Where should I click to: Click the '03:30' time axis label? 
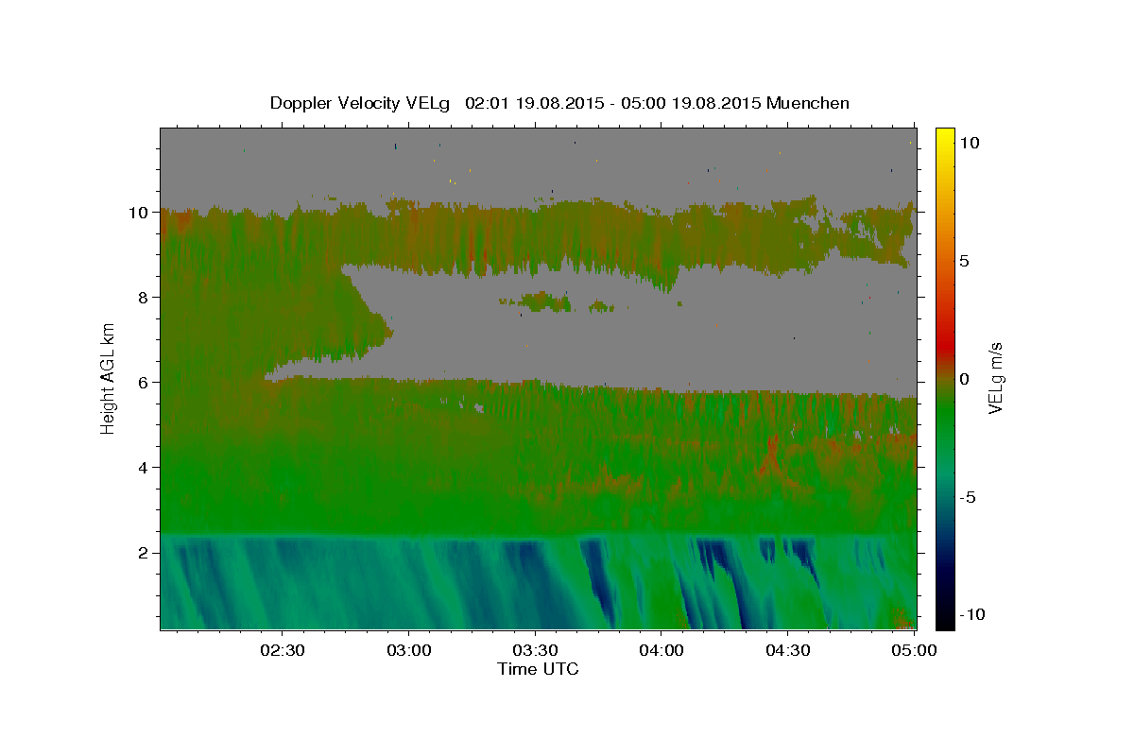535,650
